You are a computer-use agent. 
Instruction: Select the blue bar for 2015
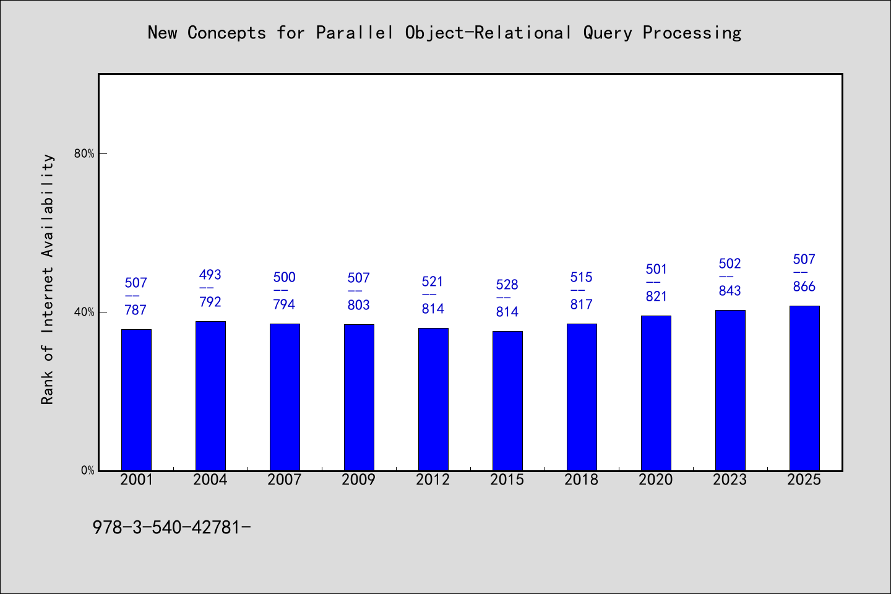click(507, 401)
